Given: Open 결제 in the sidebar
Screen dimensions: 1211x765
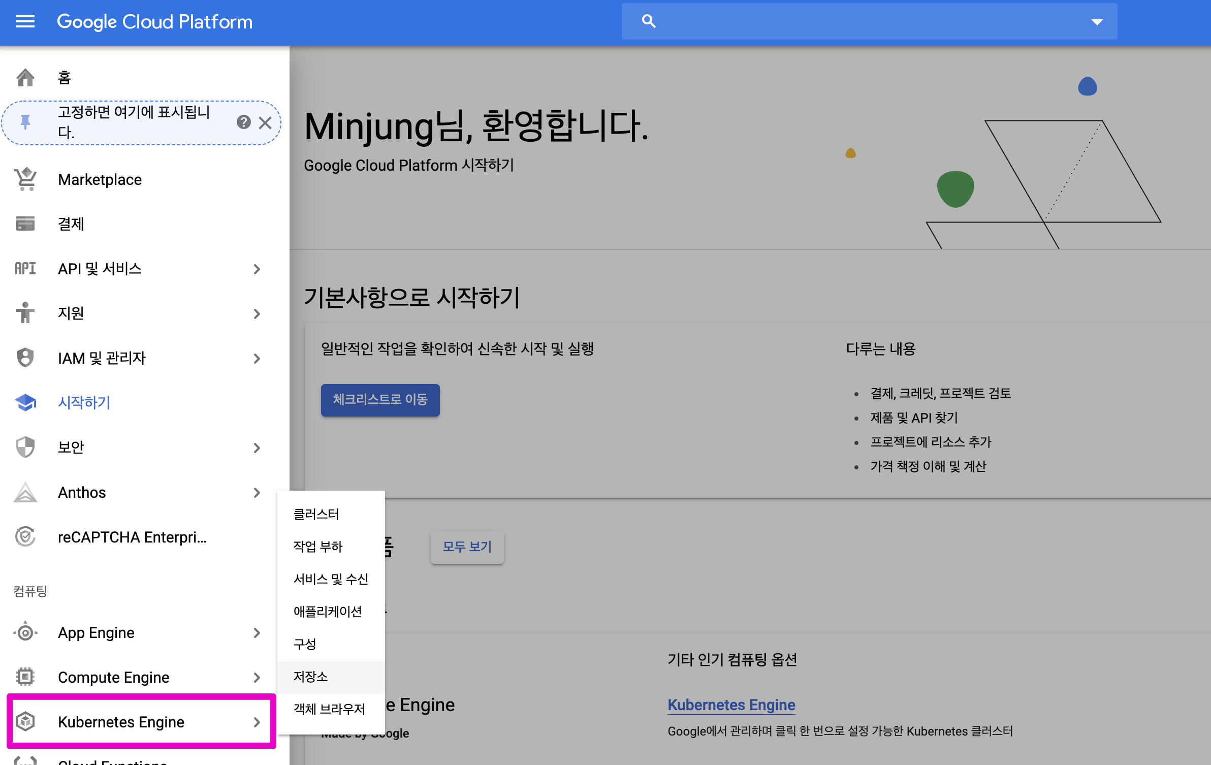Looking at the screenshot, I should click(x=145, y=224).
